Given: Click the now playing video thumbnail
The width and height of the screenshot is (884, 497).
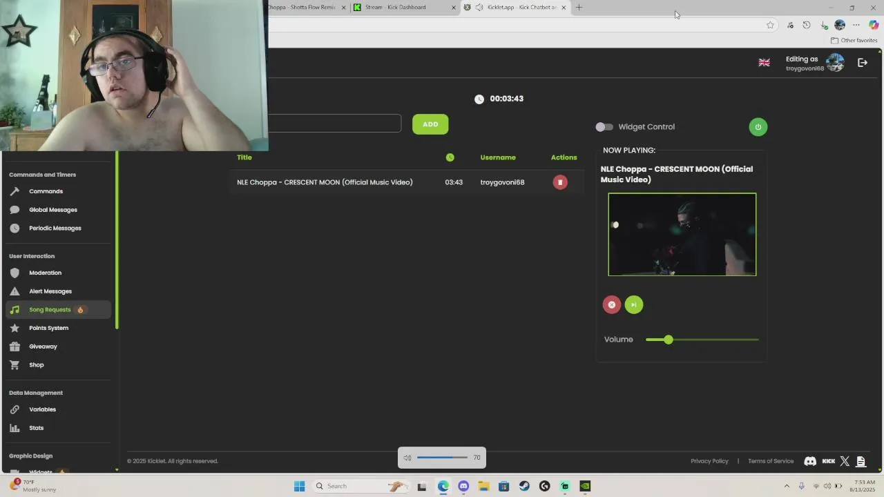Looking at the screenshot, I should pyautogui.click(x=682, y=235).
